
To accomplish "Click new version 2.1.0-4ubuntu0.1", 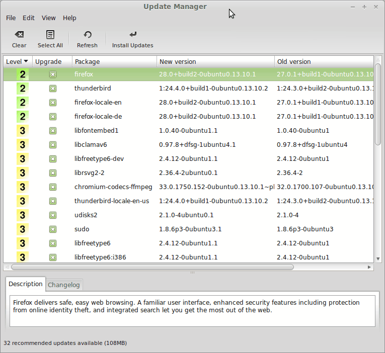I will (x=186, y=215).
